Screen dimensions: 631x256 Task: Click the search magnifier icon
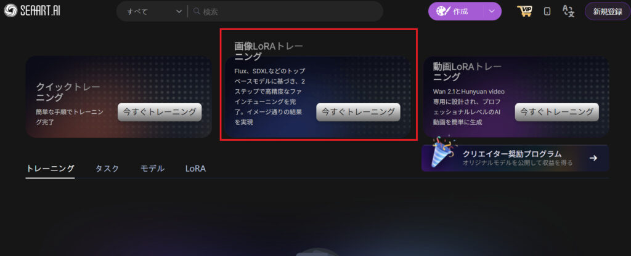tap(197, 11)
